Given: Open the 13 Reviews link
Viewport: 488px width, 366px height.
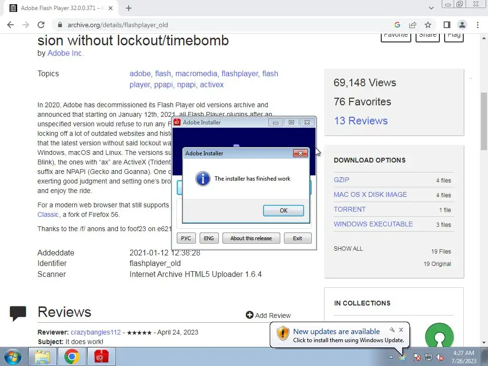Looking at the screenshot, I should (361, 121).
